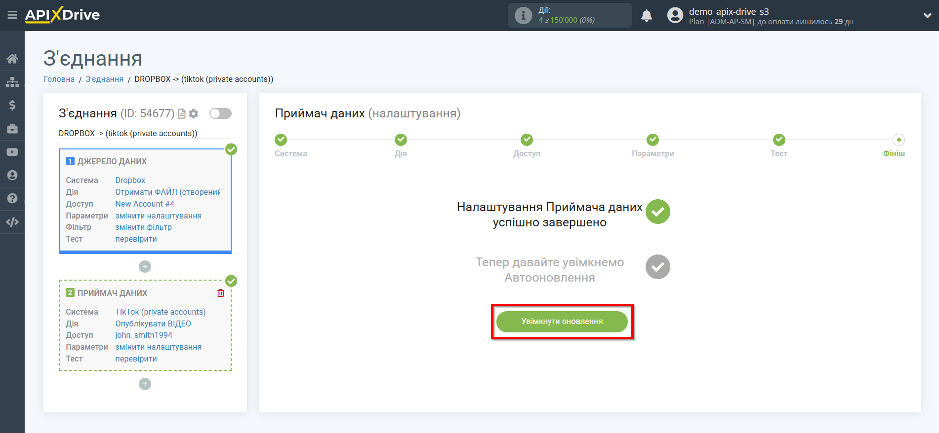Open the API code icon in sidebar
This screenshot has height=433, width=939.
tap(12, 222)
